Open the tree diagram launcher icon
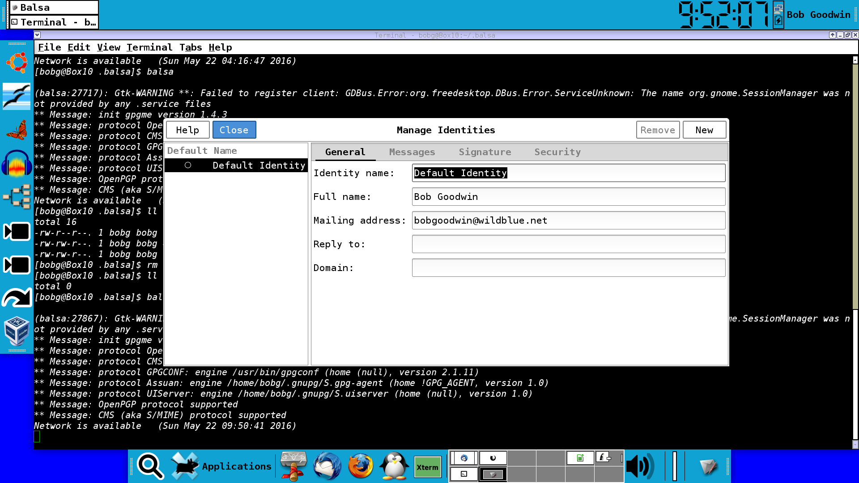 [17, 197]
